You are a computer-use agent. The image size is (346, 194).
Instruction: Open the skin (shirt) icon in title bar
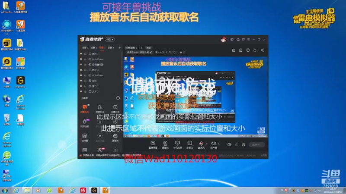[x=243, y=40]
